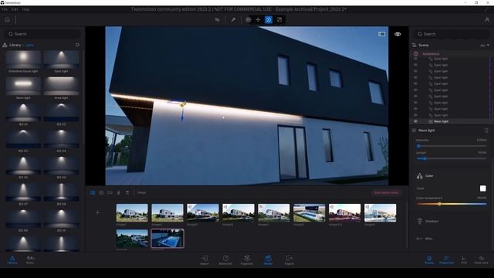Click the Scene hamburger menu icon
Viewport: 494px width, 278px height.
(x=414, y=45)
